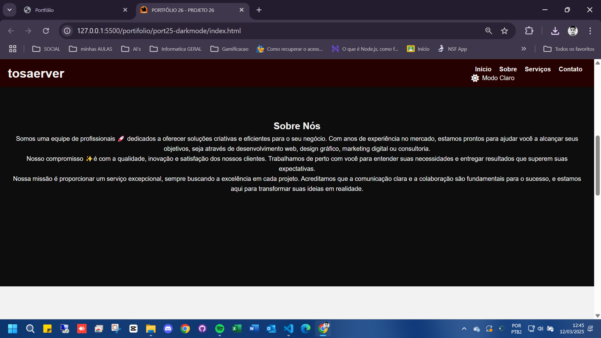Open the SOCIAL bookmarks folder
The height and width of the screenshot is (338, 601).
click(46, 49)
